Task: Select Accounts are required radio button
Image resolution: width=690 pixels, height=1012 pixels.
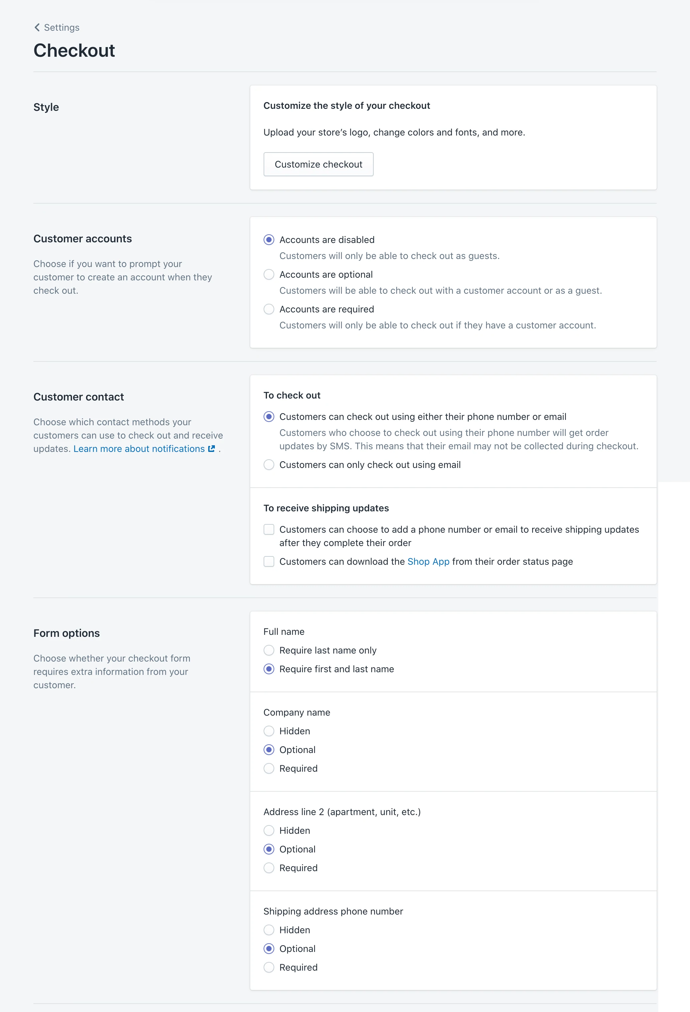Action: point(269,309)
